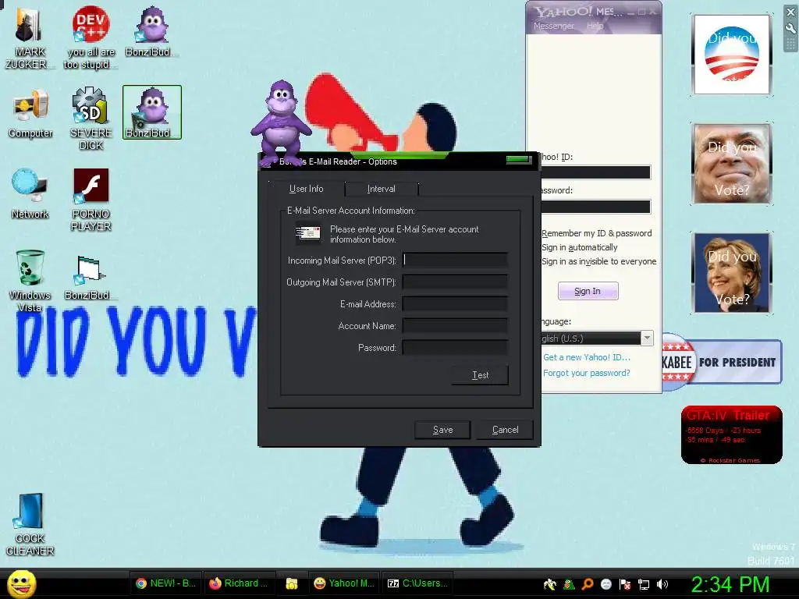Click the gadget drag-handle grip icon
The width and height of the screenshot is (799, 599).
click(x=790, y=44)
